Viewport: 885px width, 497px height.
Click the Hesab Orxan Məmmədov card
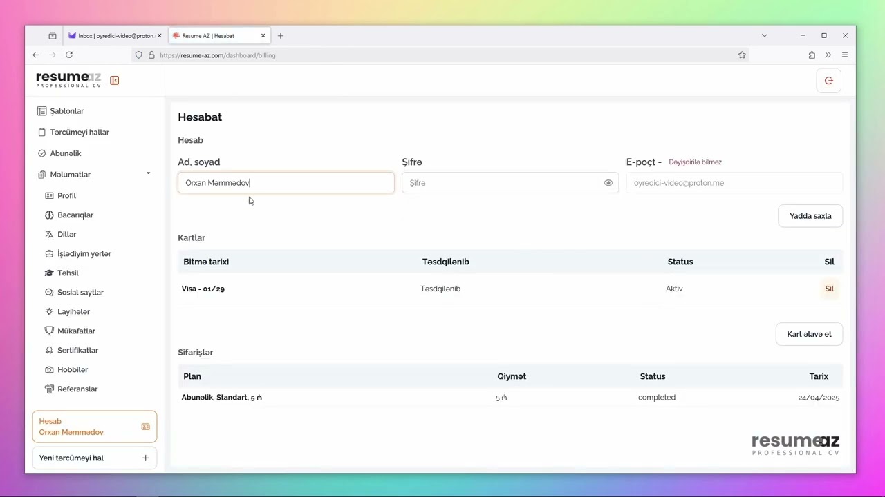95,427
